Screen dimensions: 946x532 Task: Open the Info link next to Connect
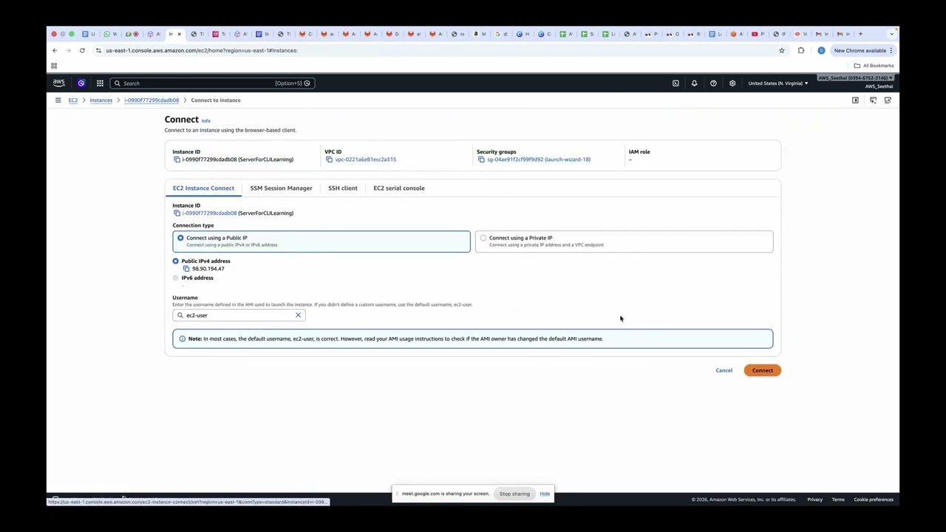206,120
